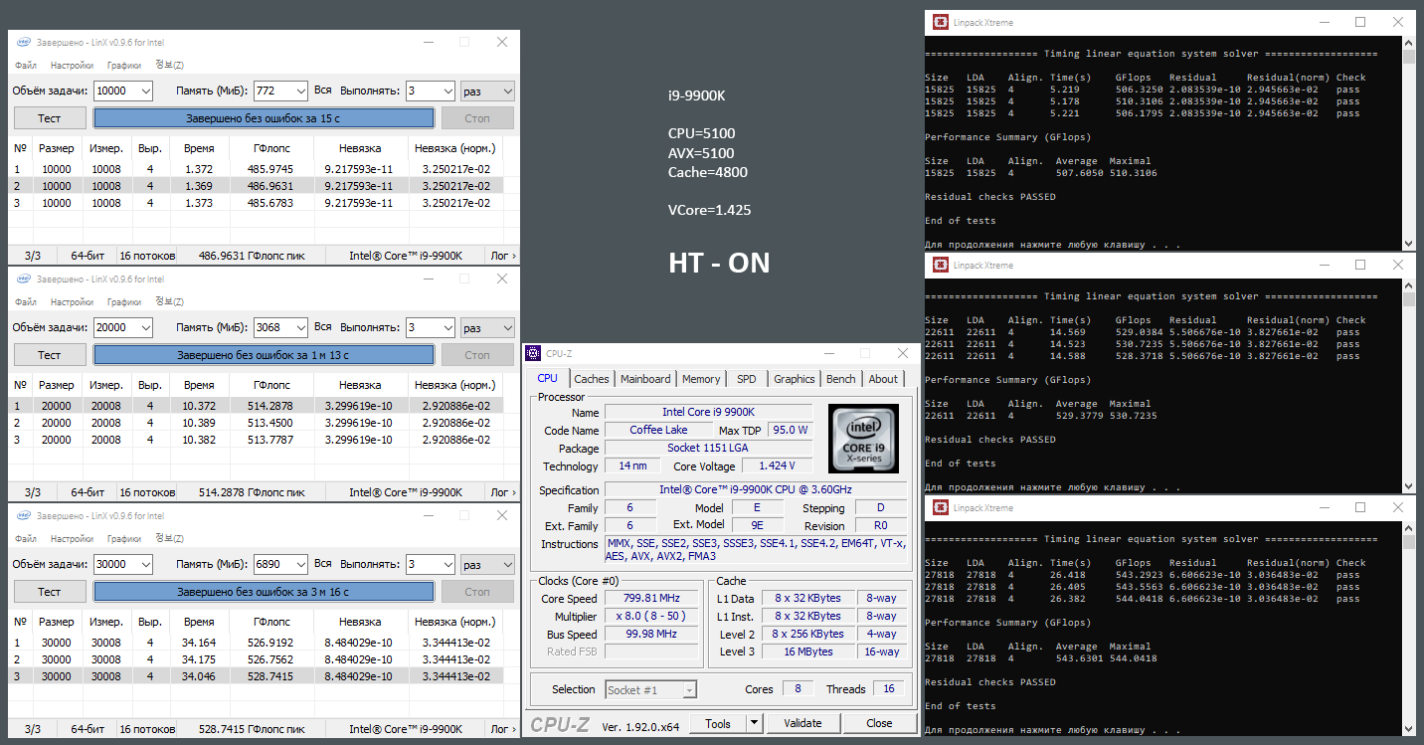Open the Tools dropdown arrow in CPU-Z
The width and height of the screenshot is (1424, 745).
click(754, 723)
